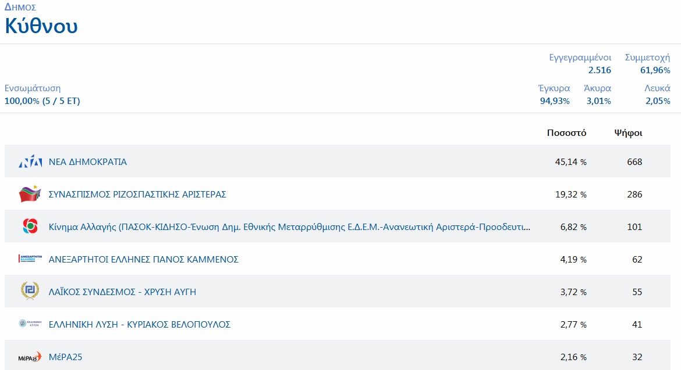Open ΑΝΕΞΑΡΤΗΤΟΙ ΕΛΛΗΝΕΣ ΠΑΝΟΣ ΚΑΜΜΕΝΟΣ link
Viewport: 681px width, 370px height.
click(143, 260)
